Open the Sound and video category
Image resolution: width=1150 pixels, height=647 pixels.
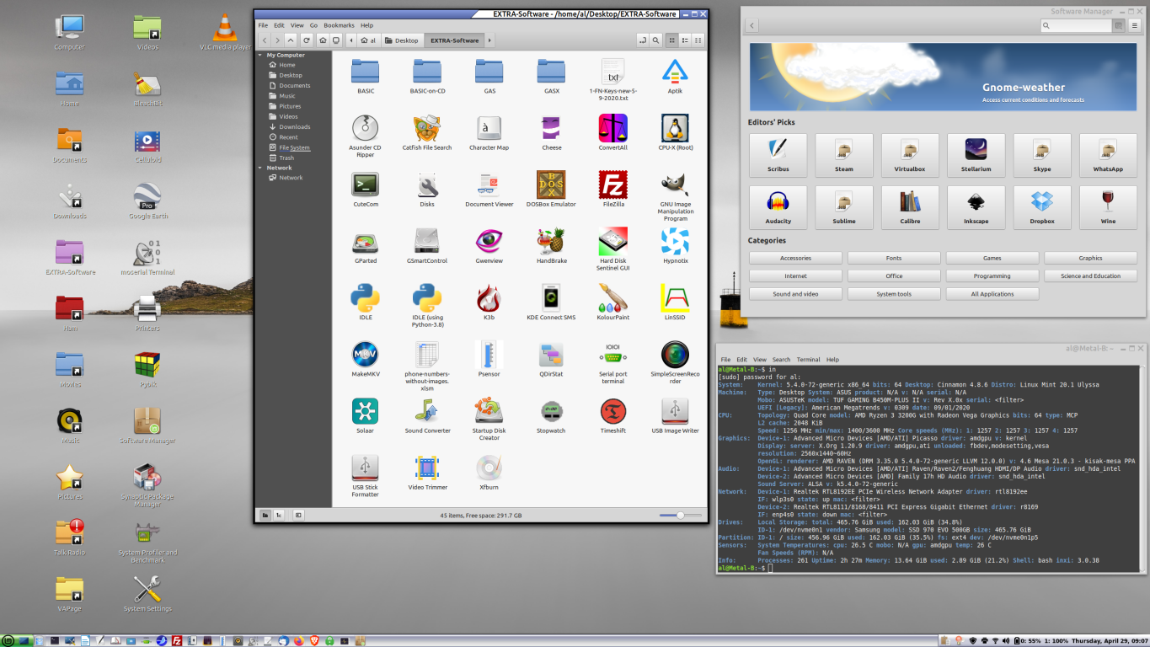[795, 294]
